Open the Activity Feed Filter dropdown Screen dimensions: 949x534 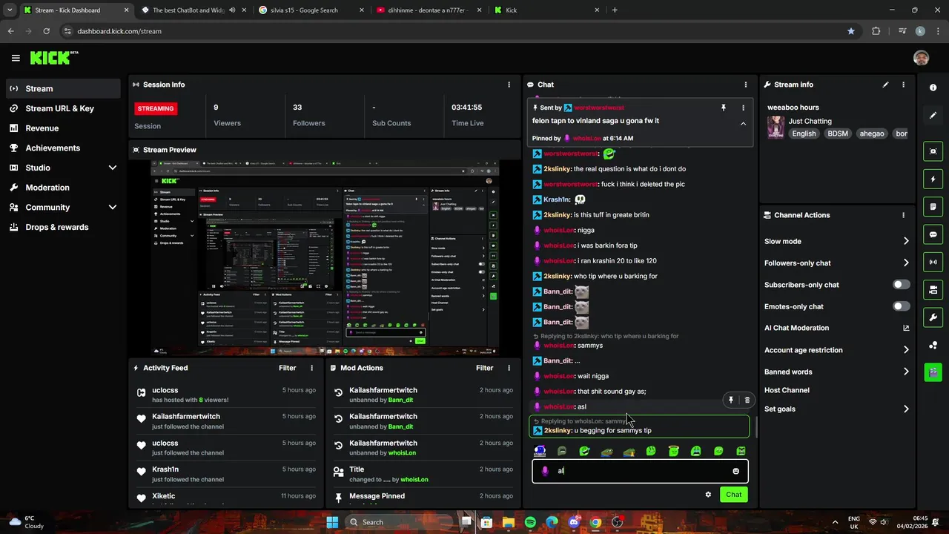[x=287, y=368]
